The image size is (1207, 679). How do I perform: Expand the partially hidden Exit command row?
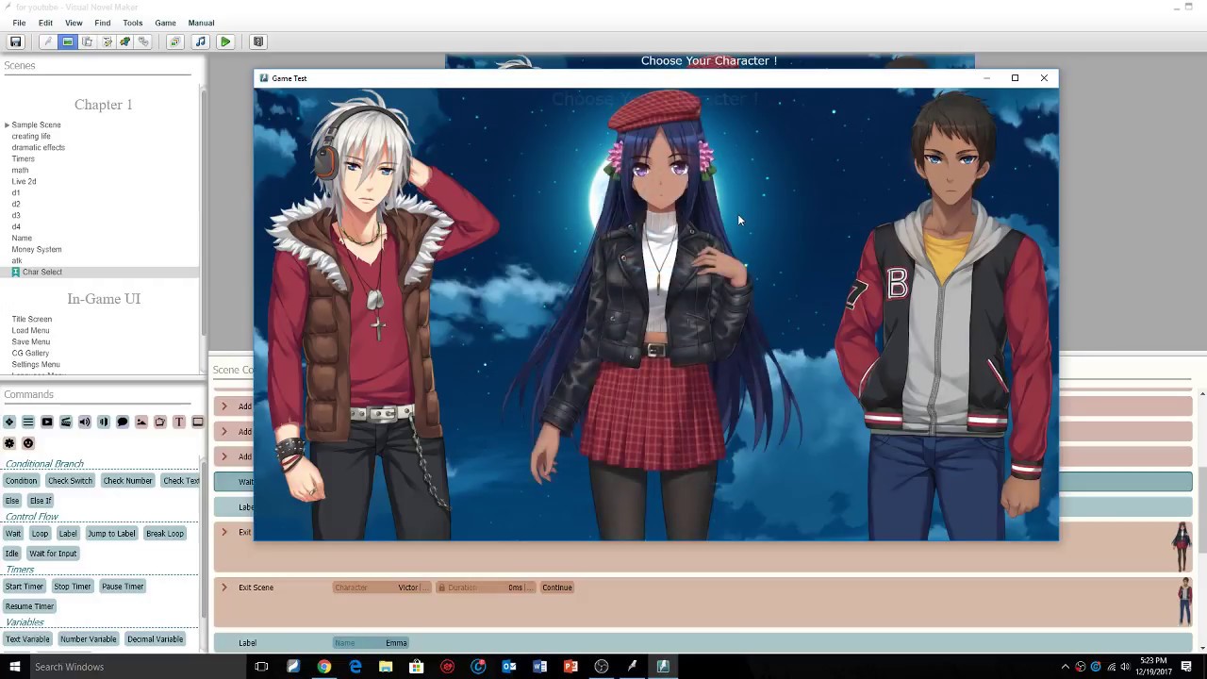tap(224, 533)
